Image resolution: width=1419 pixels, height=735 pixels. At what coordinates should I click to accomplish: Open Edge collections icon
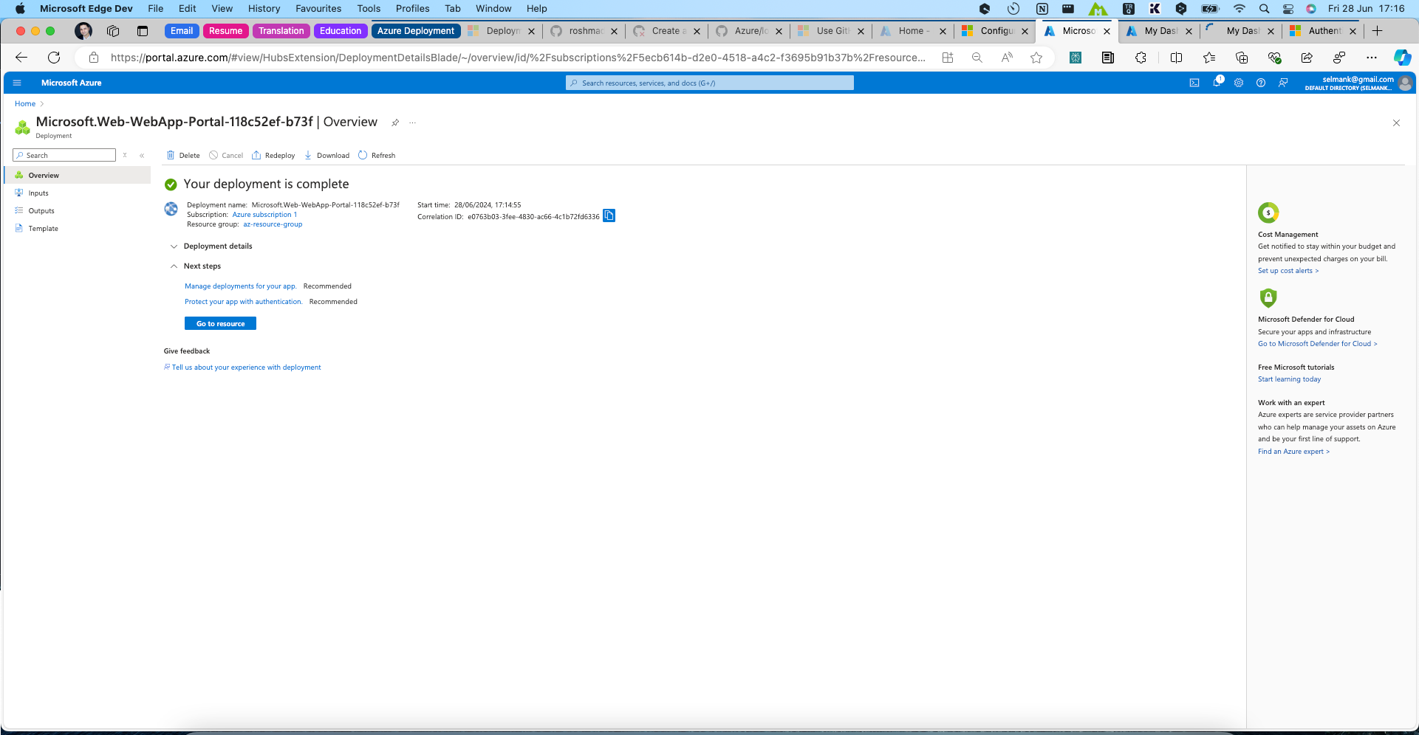pyautogui.click(x=1242, y=58)
